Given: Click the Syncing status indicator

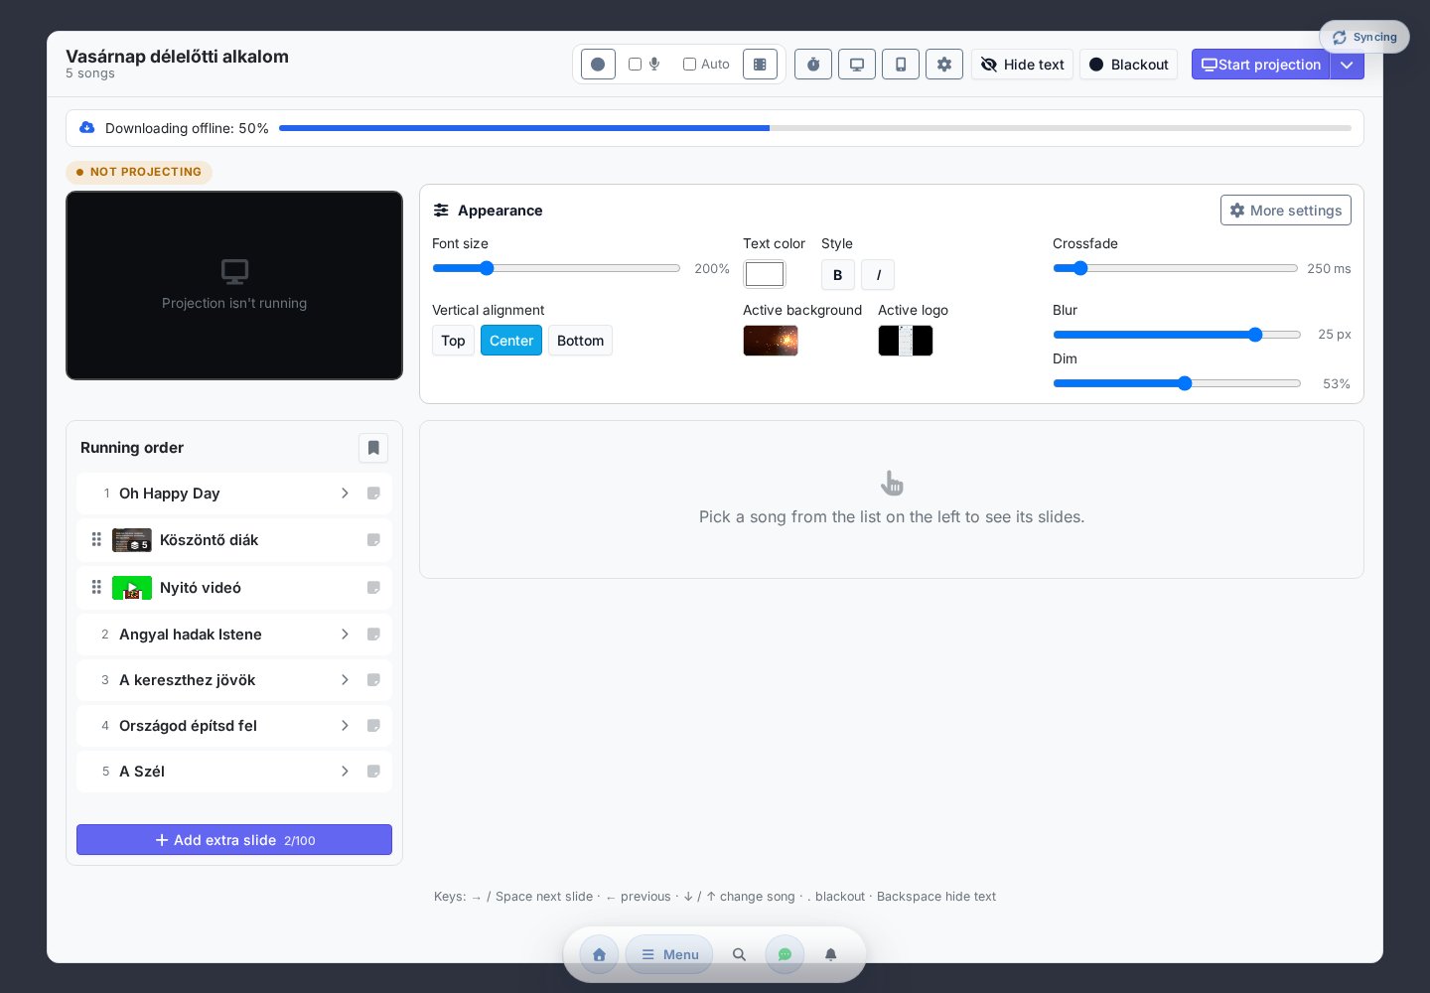Looking at the screenshot, I should point(1364,37).
